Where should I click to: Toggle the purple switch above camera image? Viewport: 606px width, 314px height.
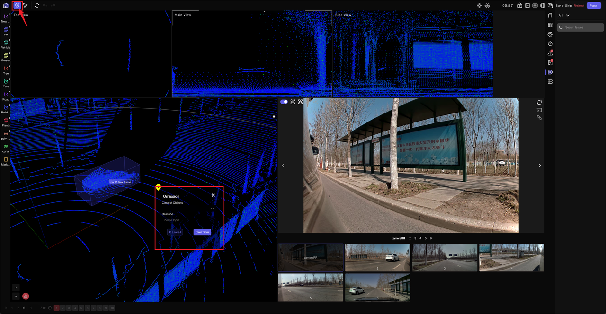pos(284,102)
